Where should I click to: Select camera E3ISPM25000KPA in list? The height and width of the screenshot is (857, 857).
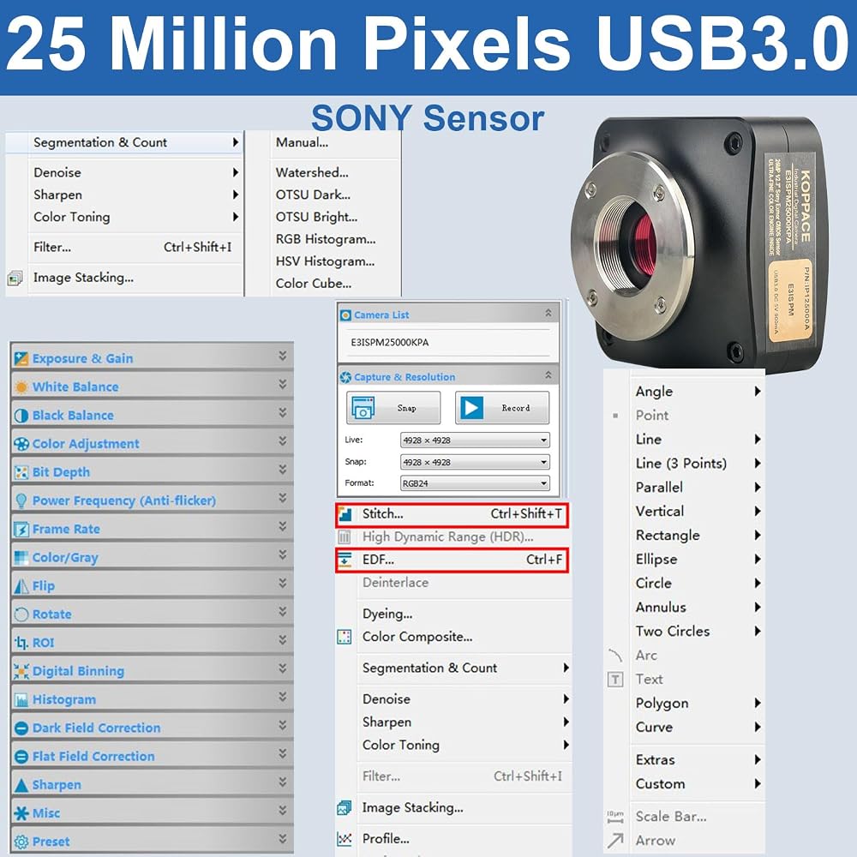click(390, 343)
